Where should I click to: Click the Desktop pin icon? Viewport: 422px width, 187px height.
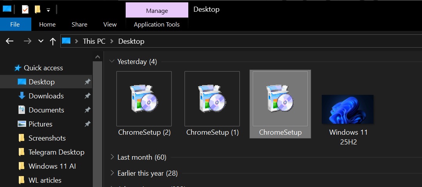click(x=87, y=82)
